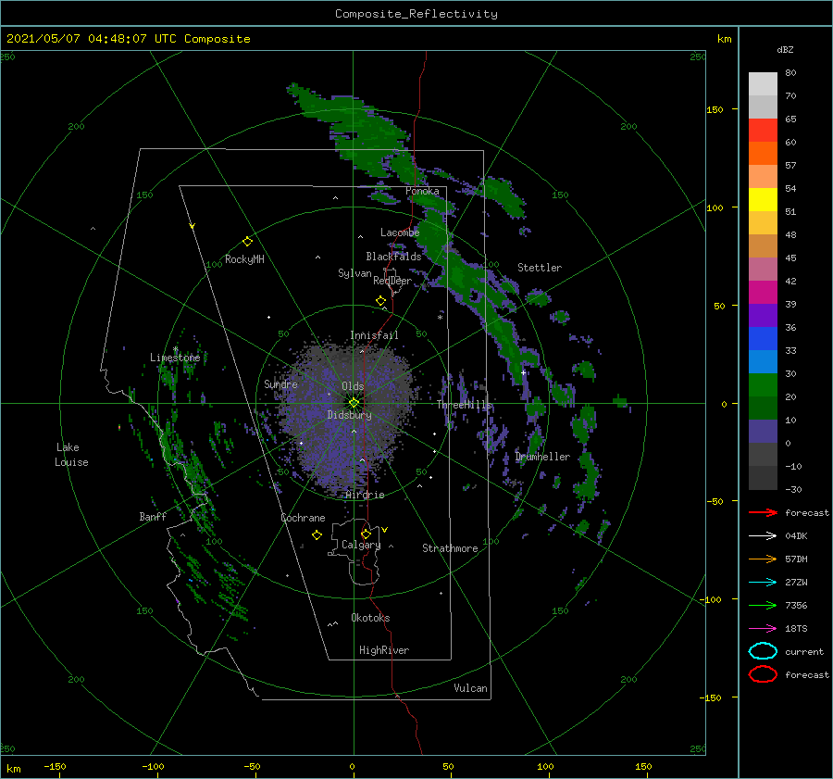Click the 04DK legend label
This screenshot has width=833, height=779.
[796, 535]
